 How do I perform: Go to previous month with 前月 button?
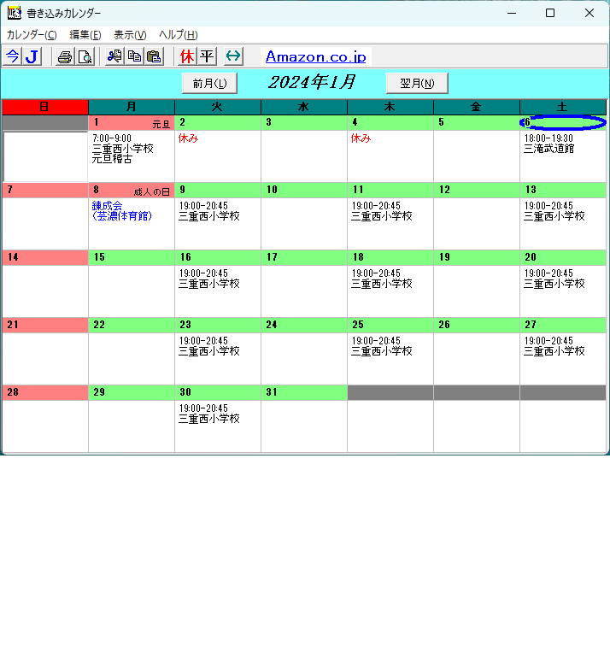[x=209, y=83]
